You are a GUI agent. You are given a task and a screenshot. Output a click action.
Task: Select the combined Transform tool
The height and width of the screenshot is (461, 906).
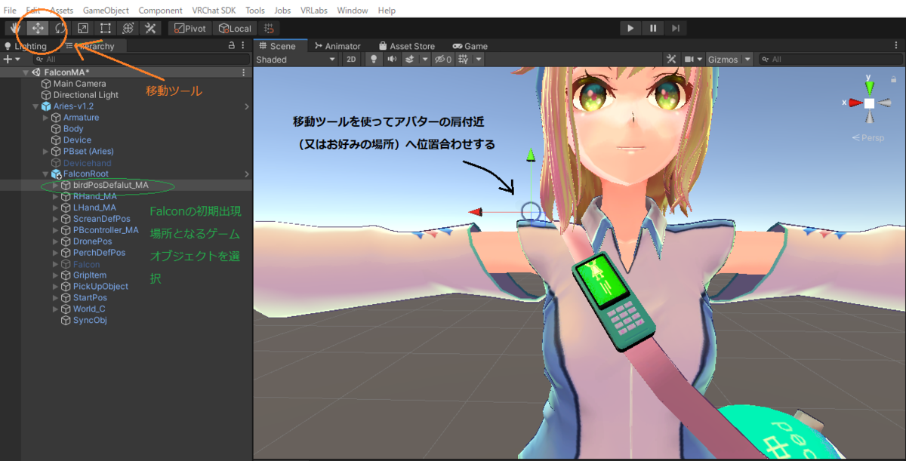tap(128, 28)
